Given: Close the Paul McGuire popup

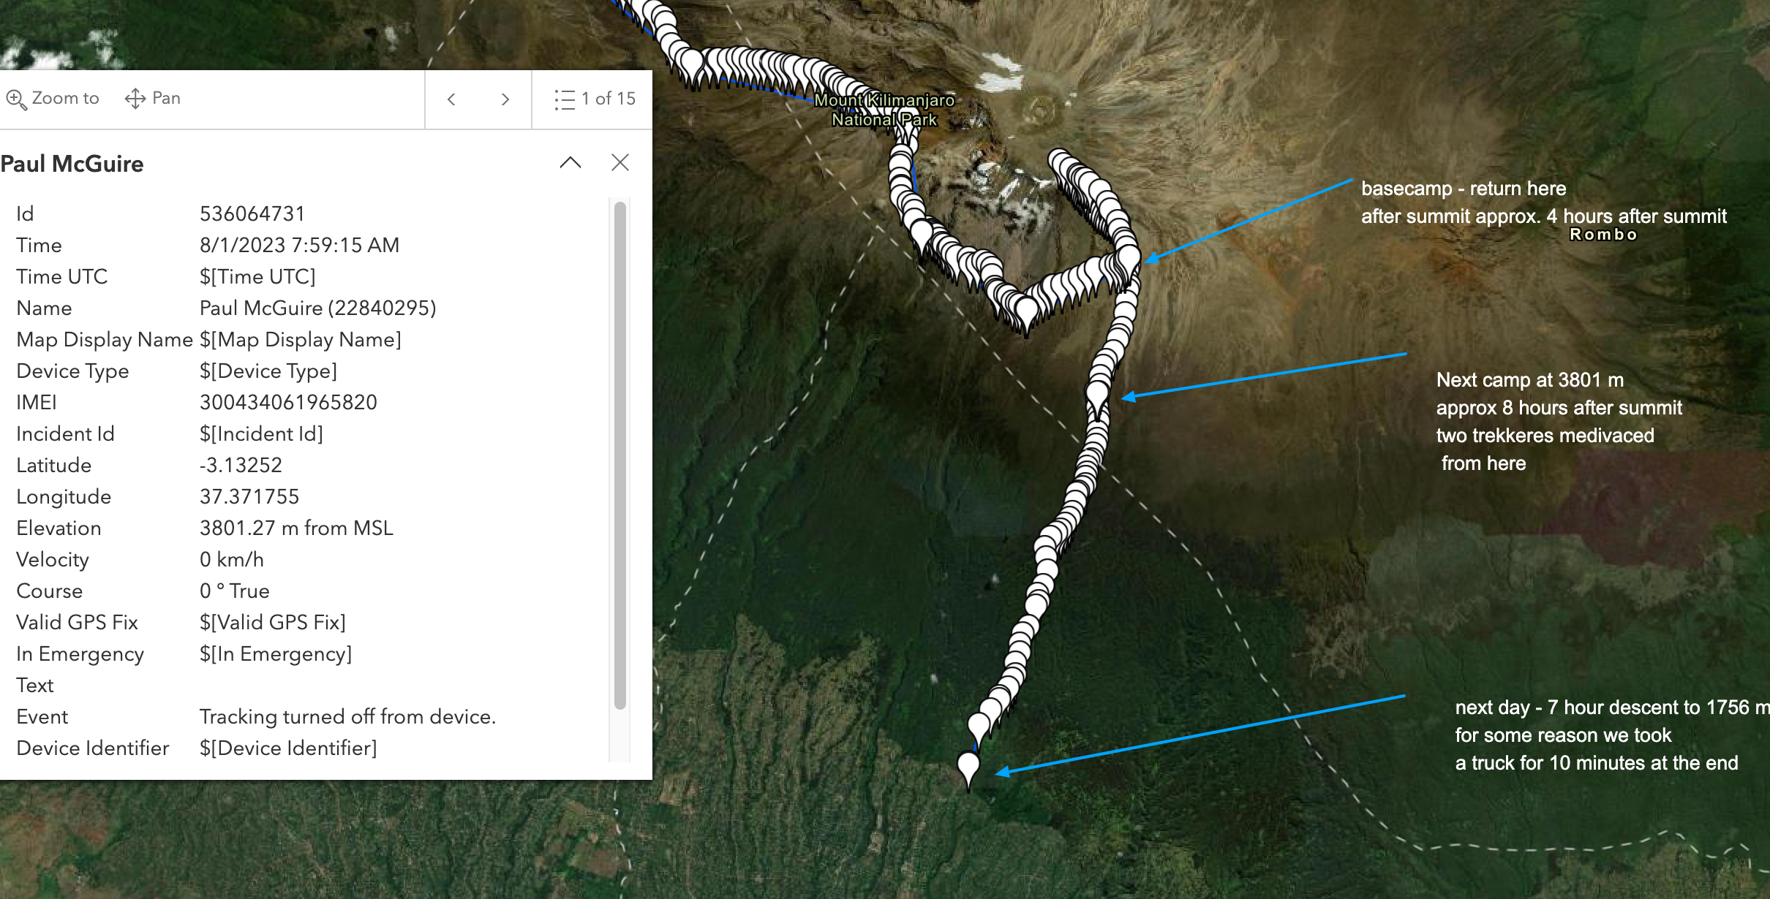Looking at the screenshot, I should click(x=620, y=162).
